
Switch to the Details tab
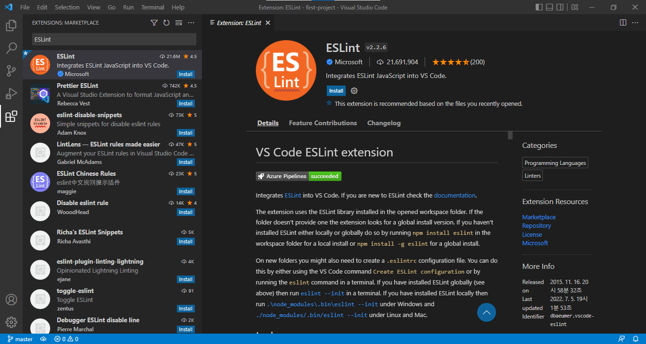pos(268,123)
